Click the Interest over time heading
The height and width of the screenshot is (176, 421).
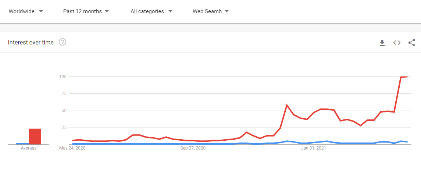(x=31, y=42)
